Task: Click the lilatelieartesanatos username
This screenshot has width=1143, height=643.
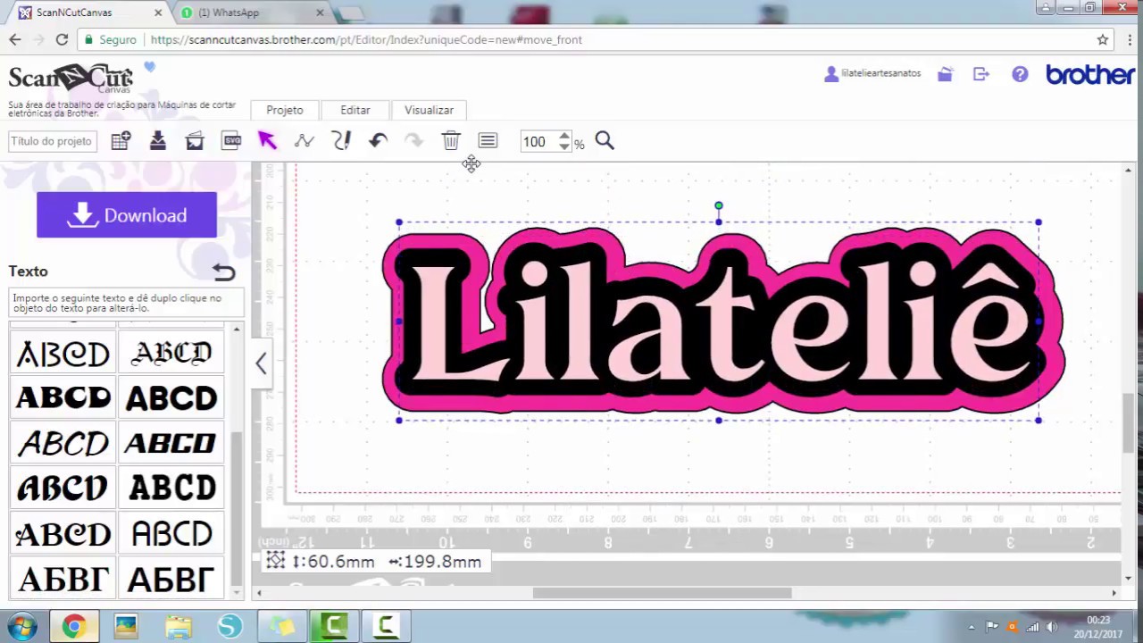Action: (x=881, y=73)
